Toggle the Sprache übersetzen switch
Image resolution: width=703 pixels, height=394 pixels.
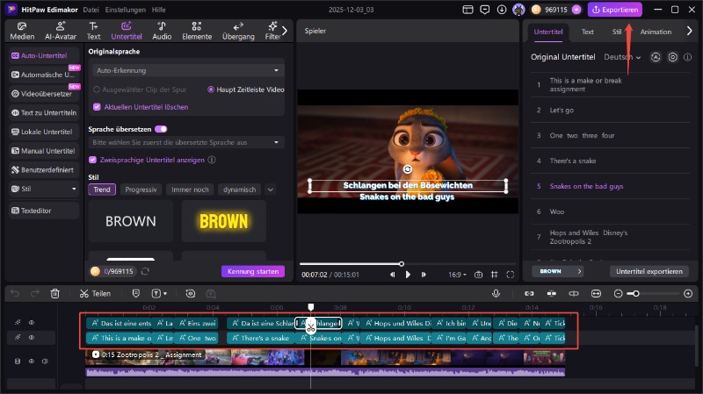pyautogui.click(x=161, y=129)
